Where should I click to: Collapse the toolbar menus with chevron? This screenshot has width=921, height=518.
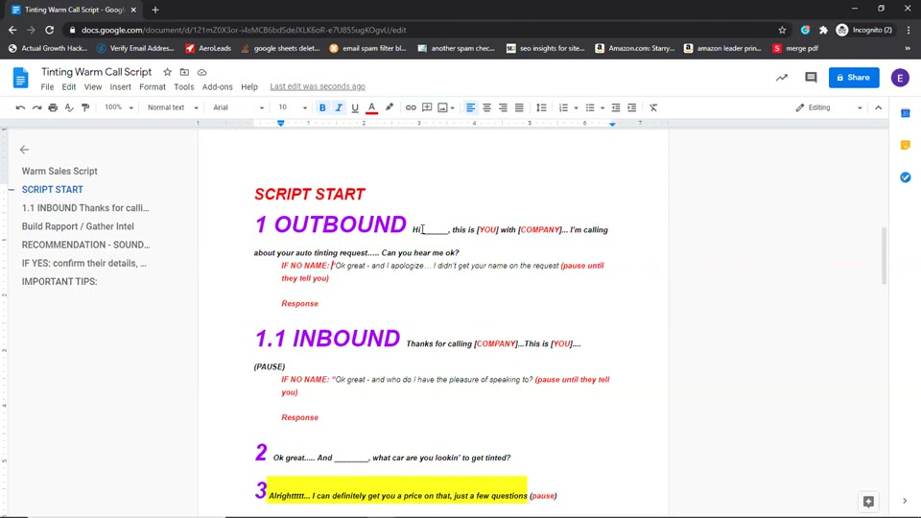point(878,107)
